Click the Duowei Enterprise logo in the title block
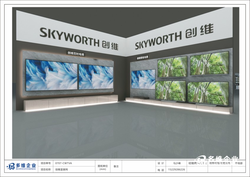Image resolution: width=250 pixels, height=177 pixels. click(x=21, y=166)
